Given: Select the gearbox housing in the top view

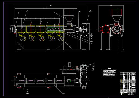Looking at the screenshot, I should click(84, 76).
